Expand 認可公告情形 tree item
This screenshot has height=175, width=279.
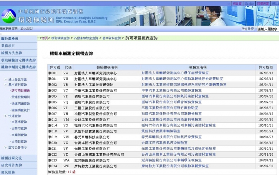click(x=17, y=147)
